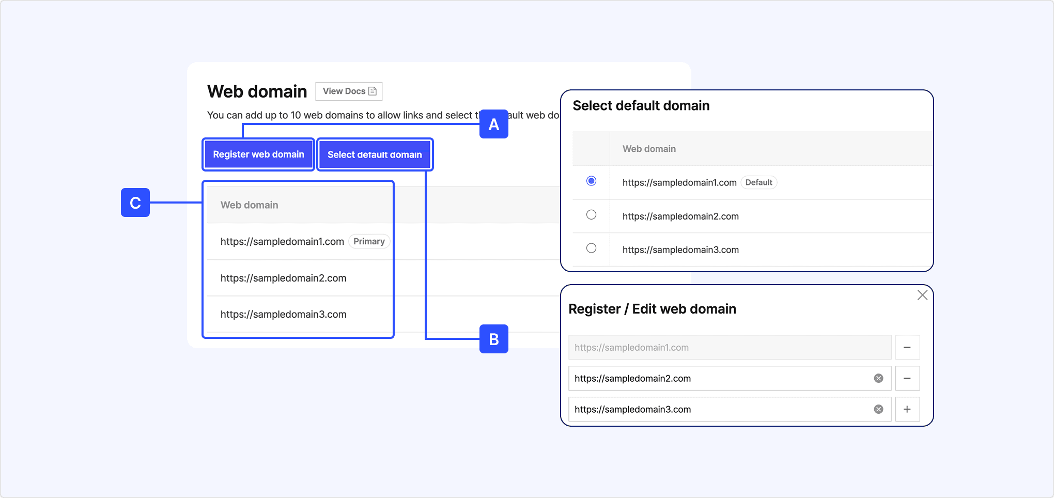
Task: Click Register web domain button
Action: [x=258, y=154]
